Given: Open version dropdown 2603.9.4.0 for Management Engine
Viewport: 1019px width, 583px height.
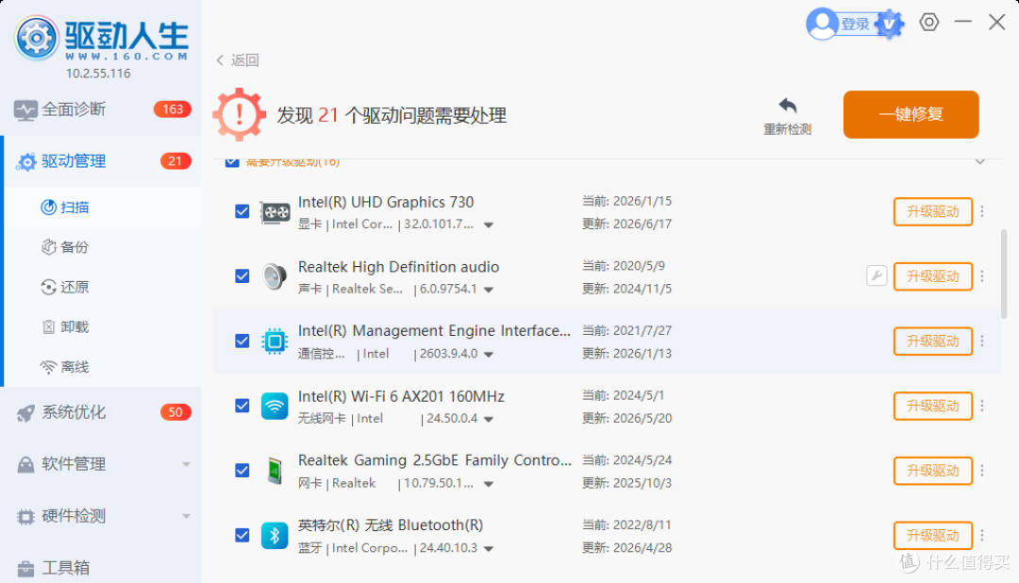Looking at the screenshot, I should click(489, 355).
